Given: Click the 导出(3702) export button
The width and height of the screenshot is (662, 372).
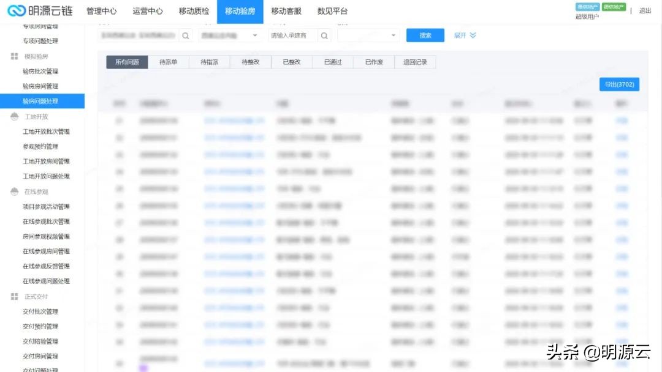Looking at the screenshot, I should 620,84.
